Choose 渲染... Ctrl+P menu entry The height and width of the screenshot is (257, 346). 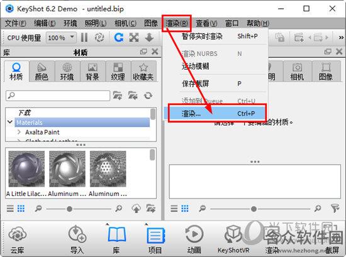[x=216, y=113]
